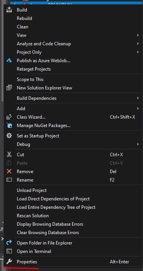Expand the Debug submenu arrow

tap(138, 144)
